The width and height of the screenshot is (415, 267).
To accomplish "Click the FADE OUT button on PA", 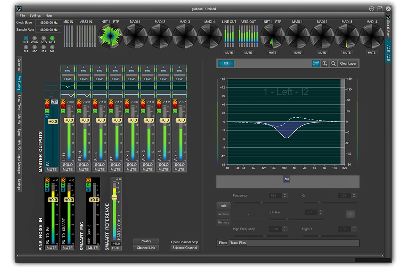I will [54, 102].
